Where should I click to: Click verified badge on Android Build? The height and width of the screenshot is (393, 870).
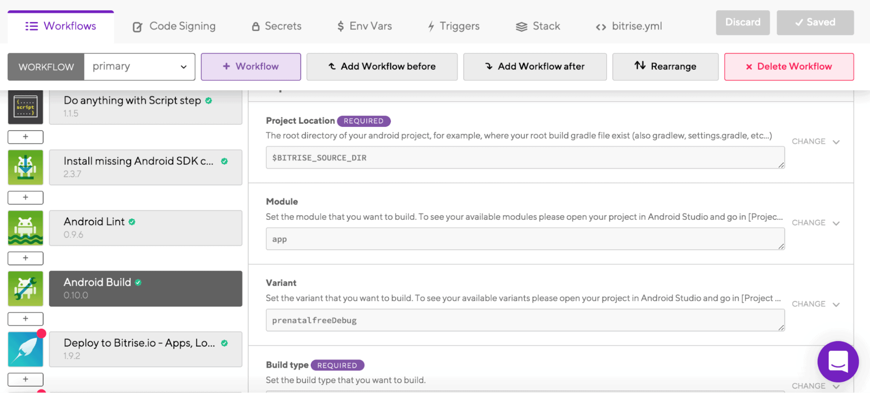click(138, 282)
